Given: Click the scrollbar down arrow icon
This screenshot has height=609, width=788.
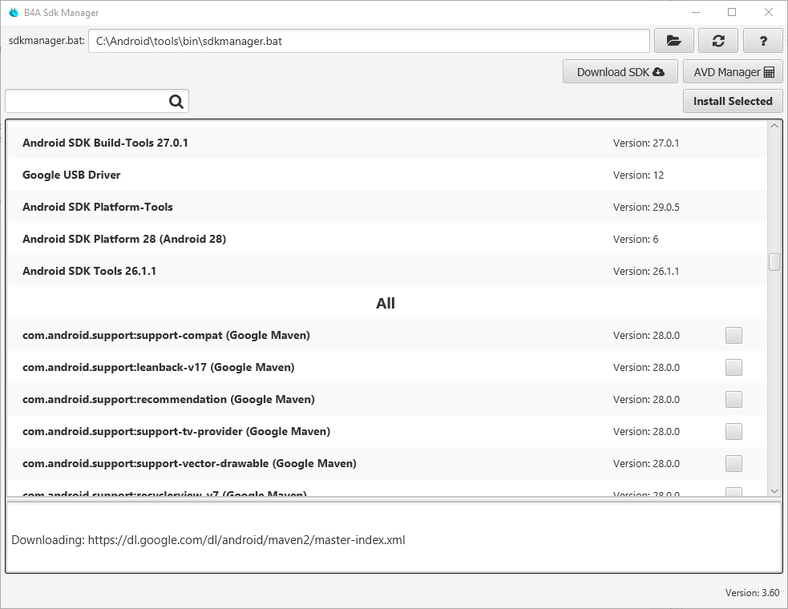Looking at the screenshot, I should (773, 491).
